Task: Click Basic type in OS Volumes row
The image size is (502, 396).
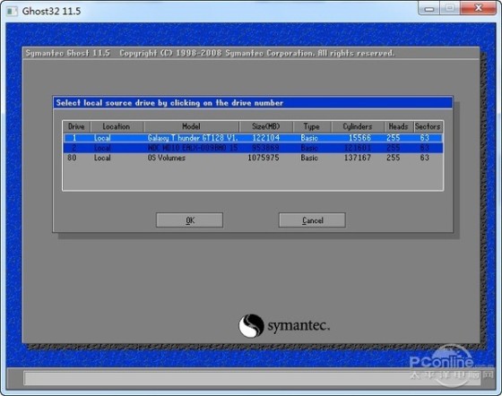Action: (309, 158)
